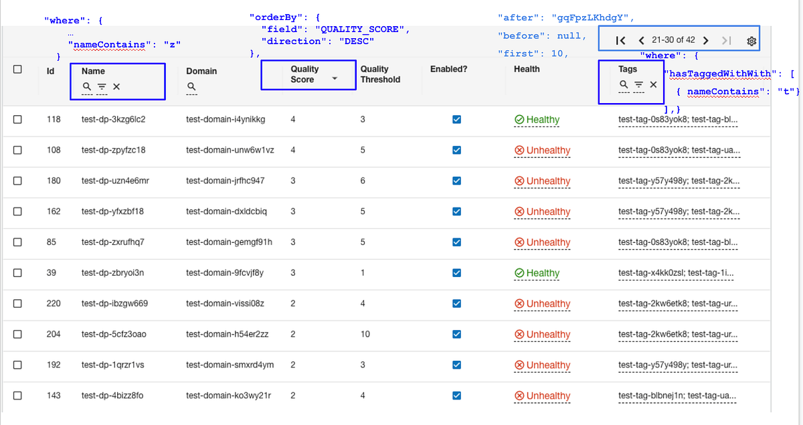Sort by the Health column header

(x=527, y=69)
